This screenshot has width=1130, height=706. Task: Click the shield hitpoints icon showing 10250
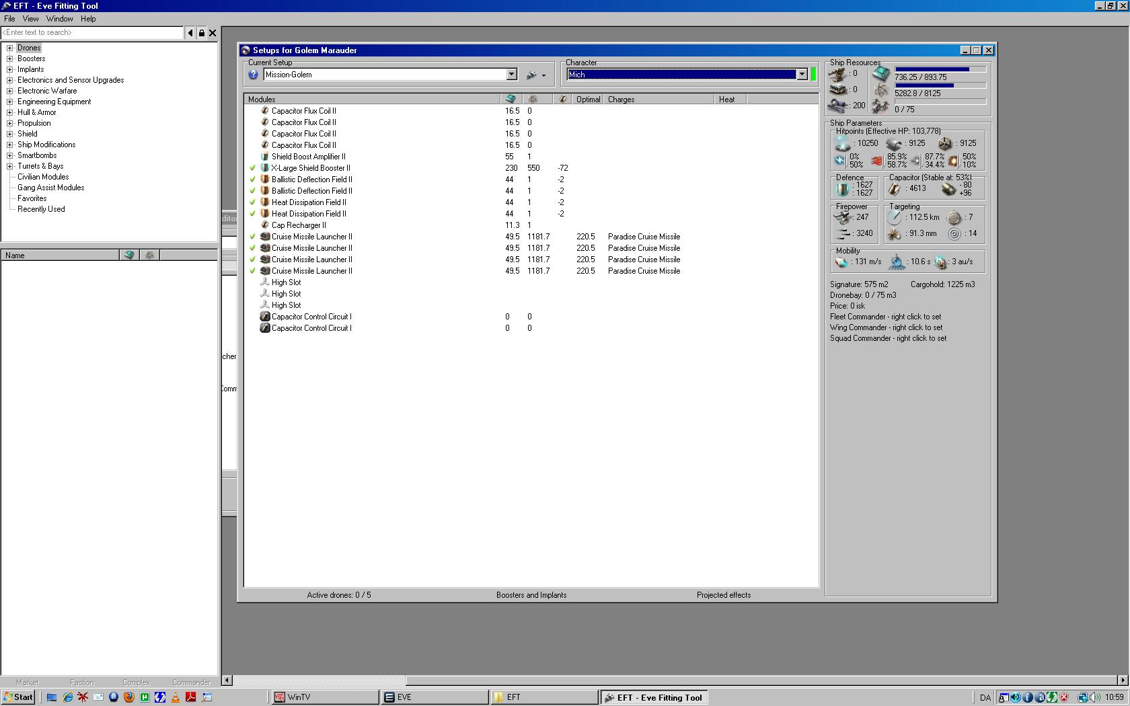click(x=843, y=143)
